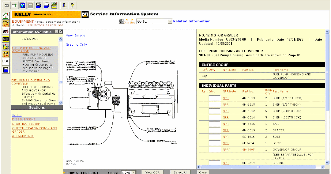Open the CDT sidebar icon
Screen dimensions: 331x174
pos(6,61)
